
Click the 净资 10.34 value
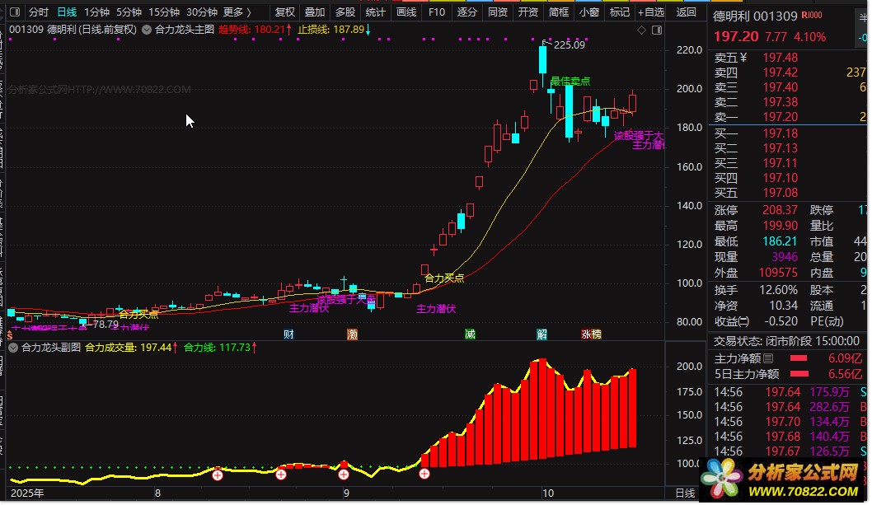pos(783,306)
